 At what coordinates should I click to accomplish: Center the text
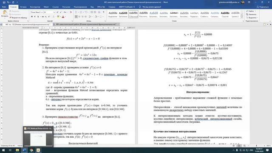tap(79, 17)
